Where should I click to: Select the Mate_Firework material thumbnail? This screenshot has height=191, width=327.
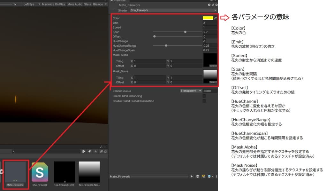click(15, 172)
